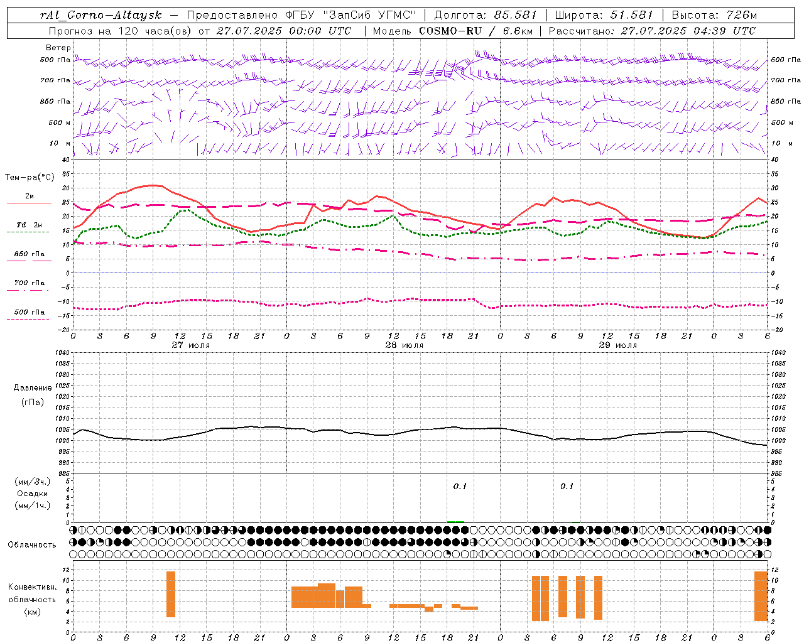Screen dimensions: 804x643
Task: Click the station title rAl_Gorno-Altaysk
Action: pos(100,15)
